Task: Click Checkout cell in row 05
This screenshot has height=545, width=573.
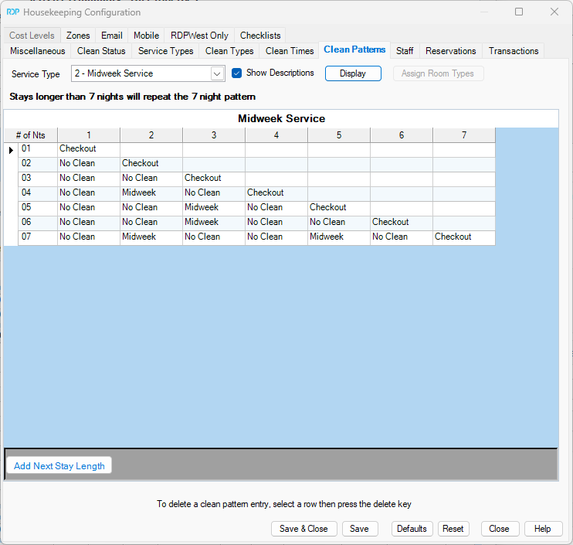Action: click(x=339, y=209)
